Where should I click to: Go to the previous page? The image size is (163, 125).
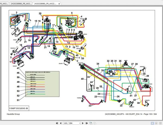click(61, 123)
